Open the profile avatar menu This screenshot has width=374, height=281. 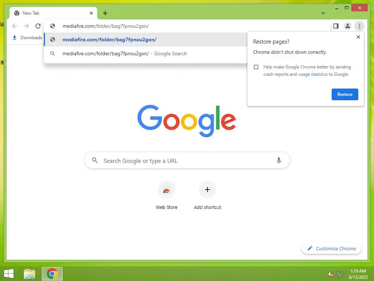click(x=348, y=26)
